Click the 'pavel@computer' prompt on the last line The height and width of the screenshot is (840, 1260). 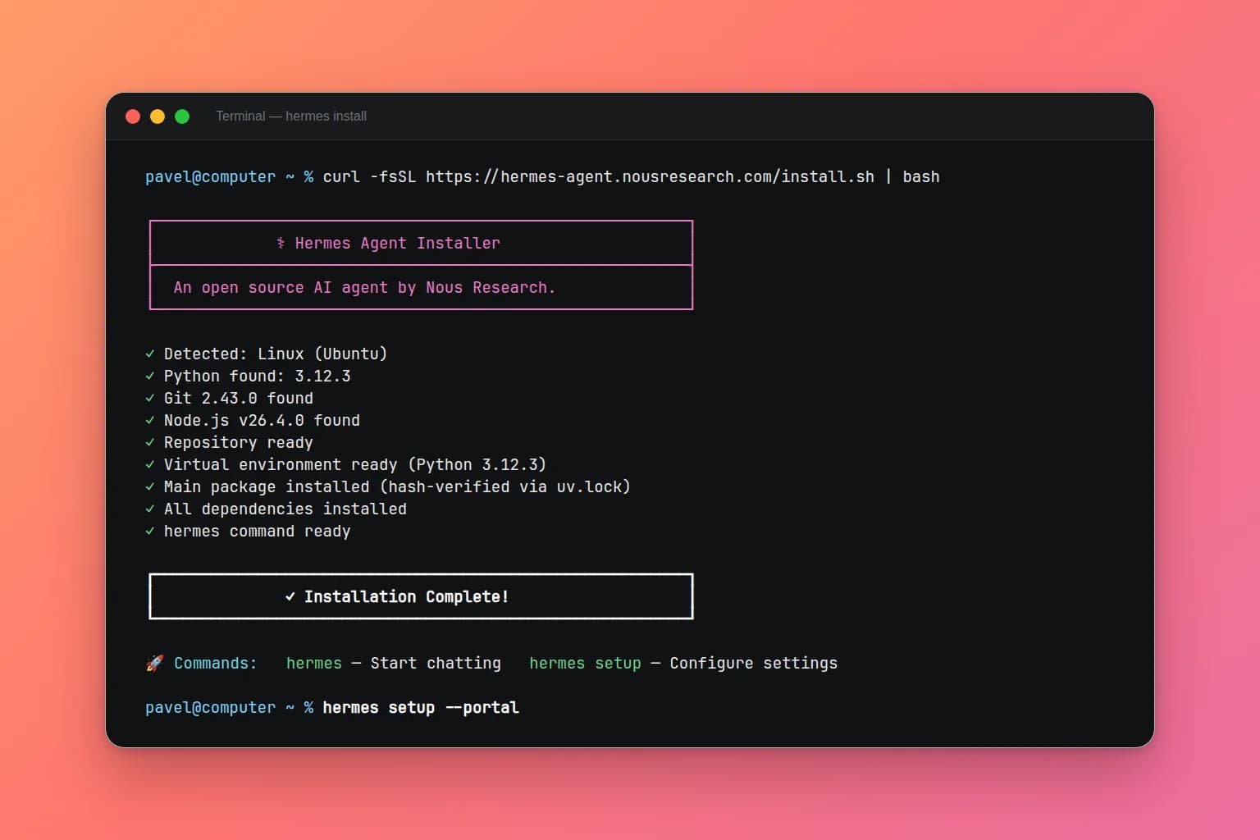coord(211,708)
